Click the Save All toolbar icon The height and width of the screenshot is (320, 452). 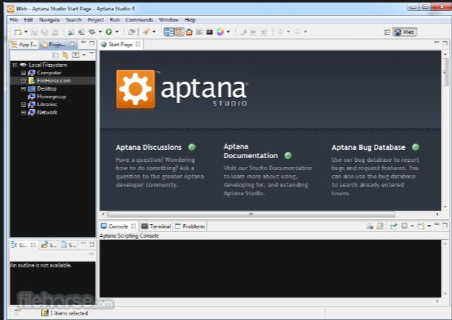[45, 32]
